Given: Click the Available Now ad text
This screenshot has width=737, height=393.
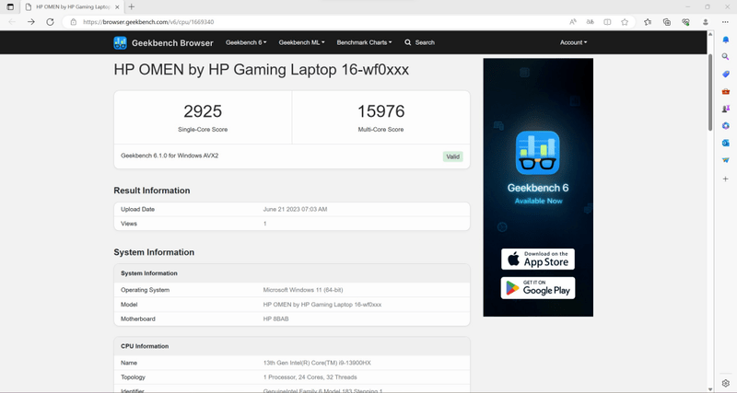Looking at the screenshot, I should click(x=538, y=201).
